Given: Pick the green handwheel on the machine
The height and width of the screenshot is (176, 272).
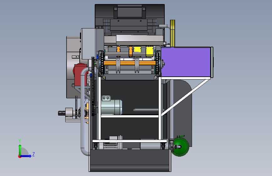Looking at the screenshot, I should (x=180, y=147).
